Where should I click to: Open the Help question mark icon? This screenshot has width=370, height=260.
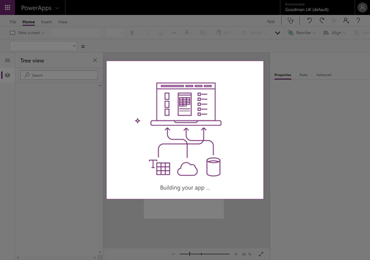[358, 21]
